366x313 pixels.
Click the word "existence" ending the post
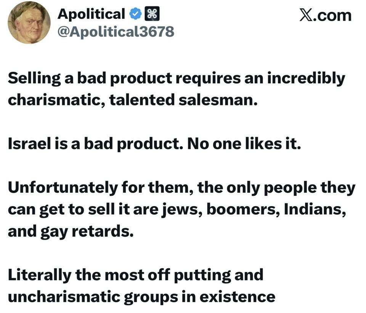click(x=238, y=297)
